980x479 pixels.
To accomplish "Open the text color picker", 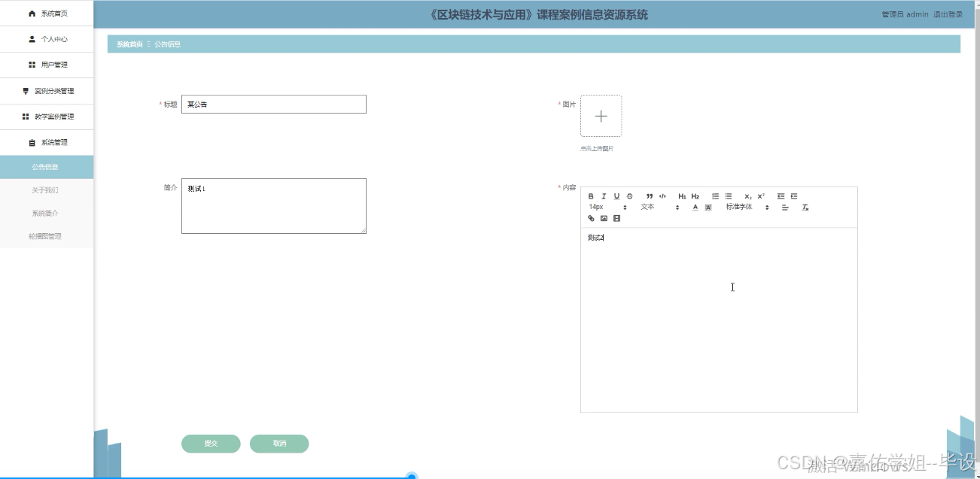I will 695,207.
